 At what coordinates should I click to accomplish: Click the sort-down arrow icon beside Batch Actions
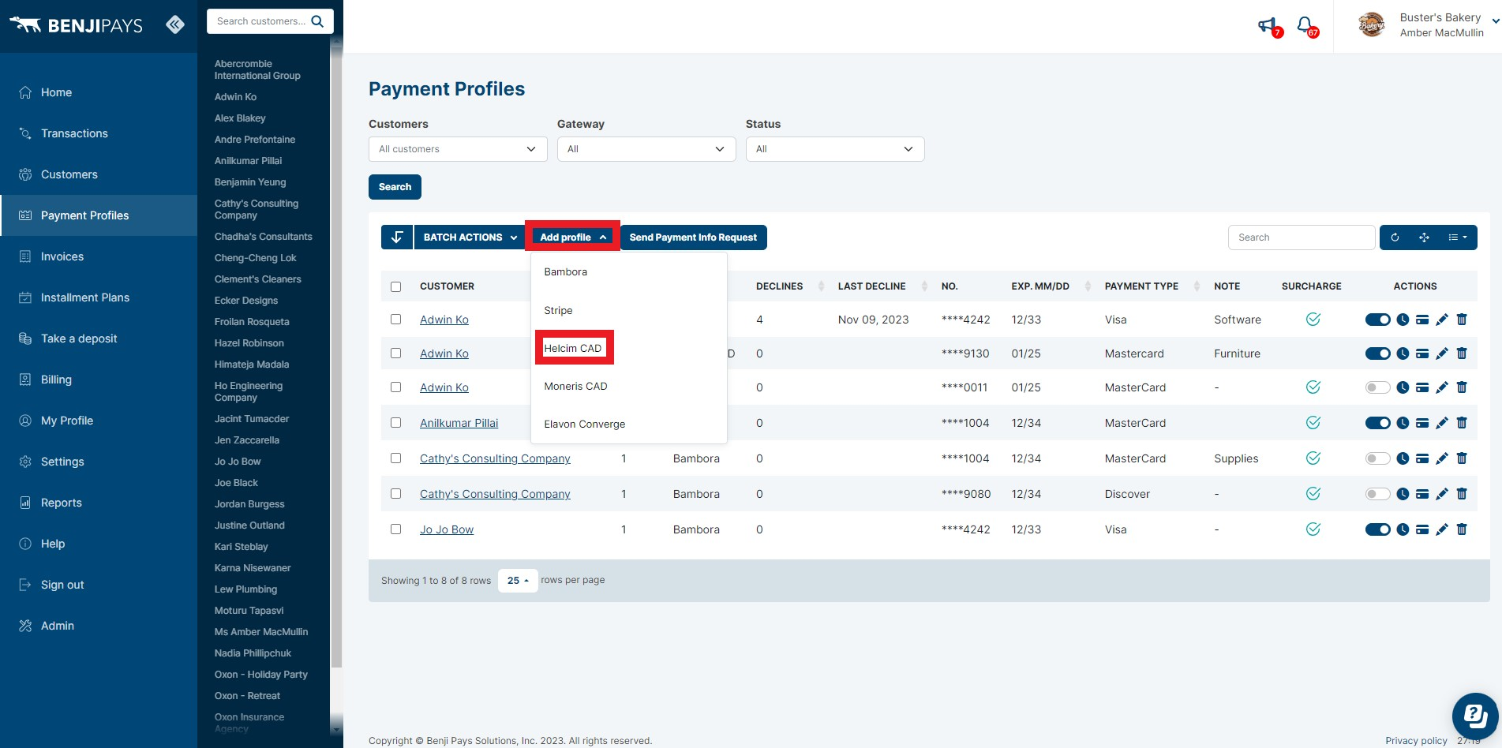tap(397, 237)
